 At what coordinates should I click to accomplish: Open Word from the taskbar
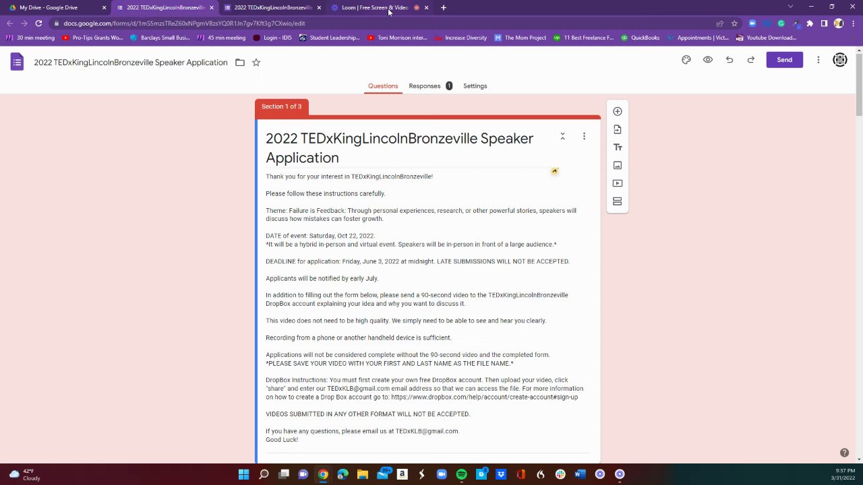580,474
